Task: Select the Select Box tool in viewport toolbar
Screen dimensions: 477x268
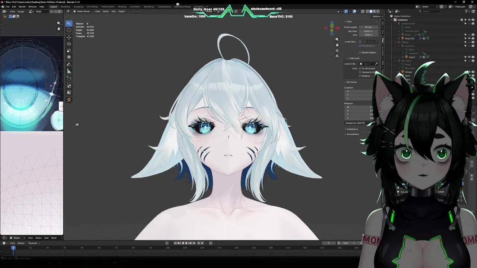Action: tap(69, 23)
